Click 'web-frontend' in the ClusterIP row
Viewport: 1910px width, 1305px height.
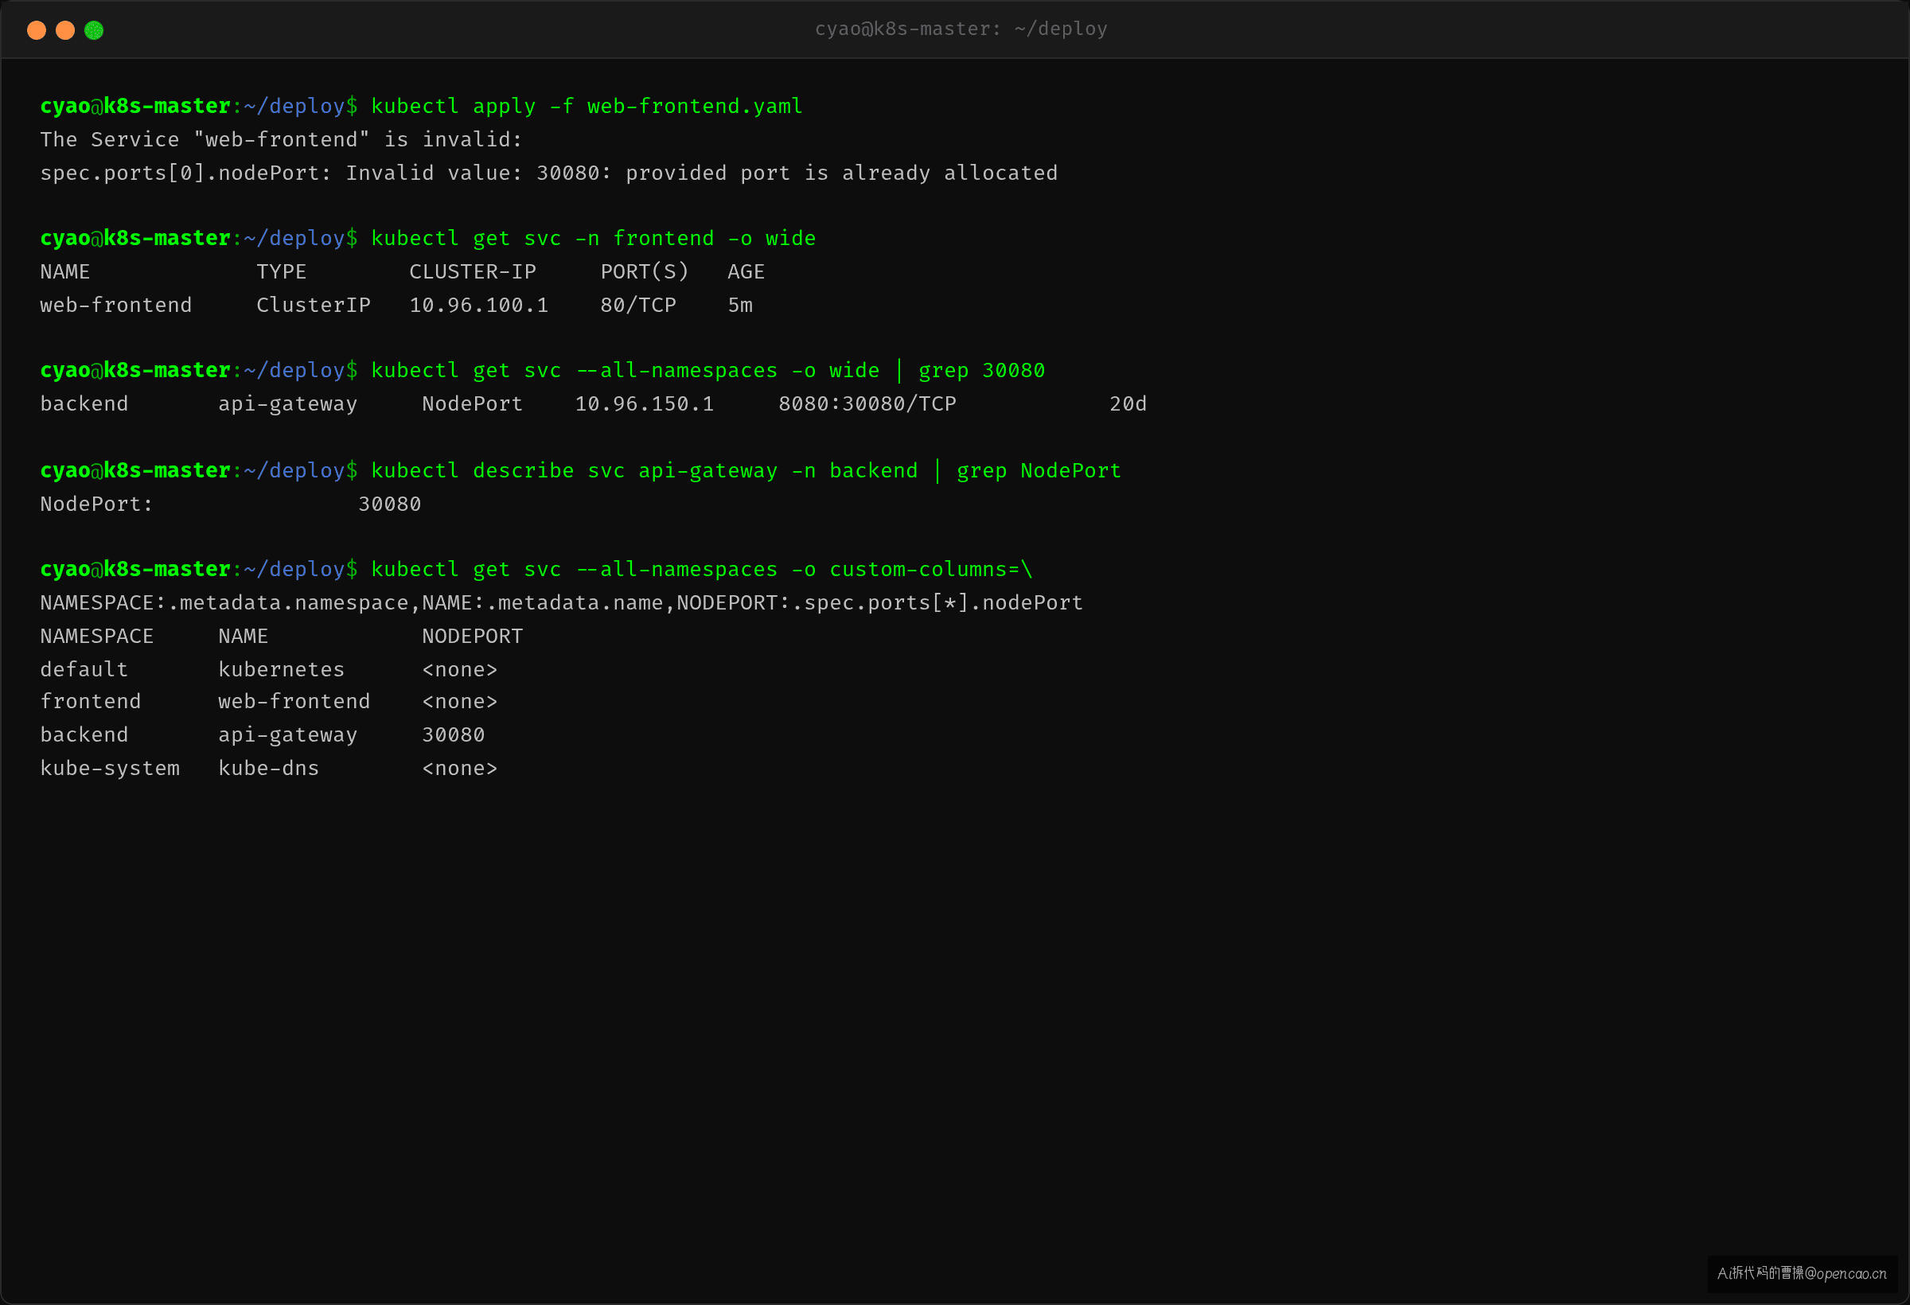[x=116, y=305]
